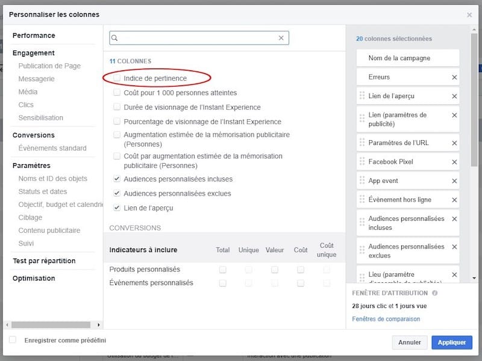Clear the search field with X icon
This screenshot has width=482, height=361.
pyautogui.click(x=281, y=38)
